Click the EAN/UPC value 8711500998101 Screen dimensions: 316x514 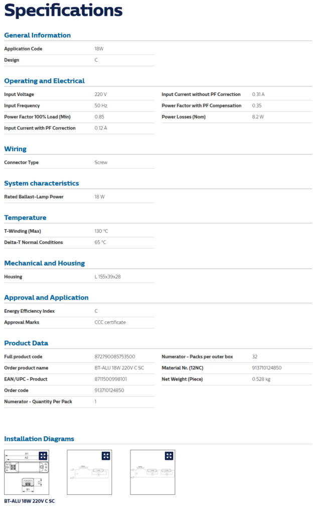tap(111, 379)
